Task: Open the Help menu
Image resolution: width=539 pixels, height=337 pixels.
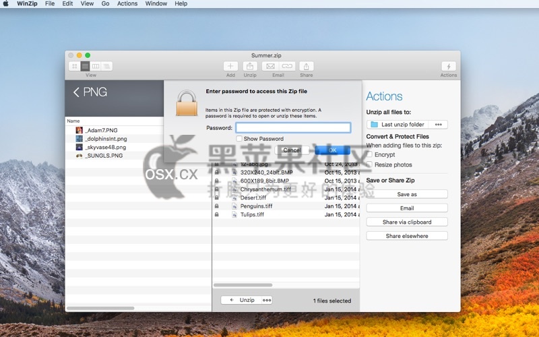Action: coord(181,3)
